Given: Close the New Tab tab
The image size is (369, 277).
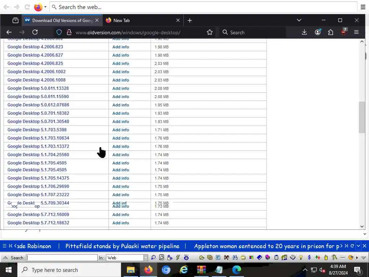Looking at the screenshot, I should pyautogui.click(x=178, y=21).
